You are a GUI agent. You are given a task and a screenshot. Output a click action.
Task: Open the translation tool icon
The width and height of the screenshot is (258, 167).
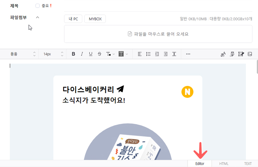coord(223,54)
